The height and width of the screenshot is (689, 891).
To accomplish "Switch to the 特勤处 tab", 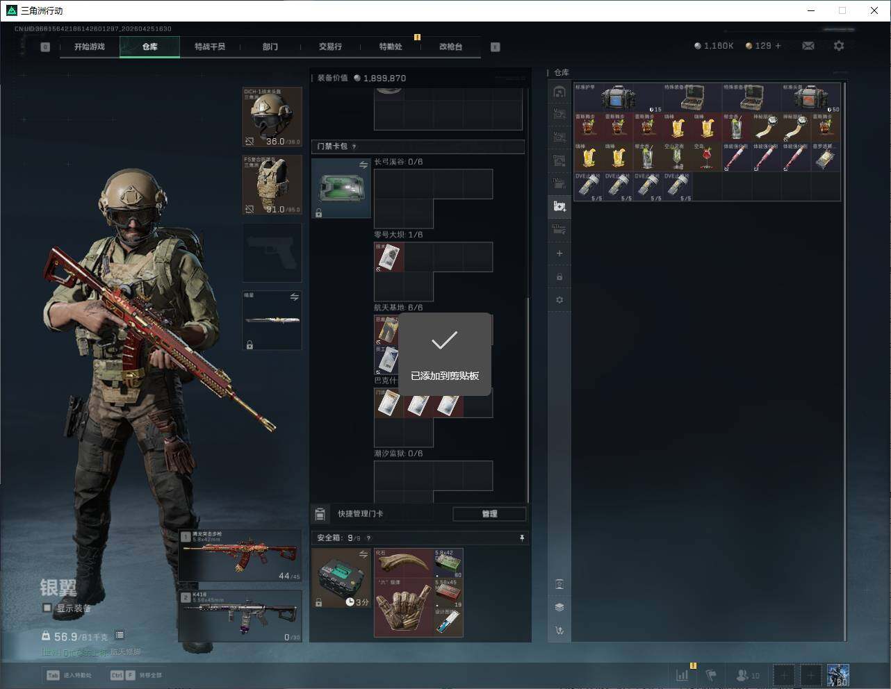I will click(391, 47).
